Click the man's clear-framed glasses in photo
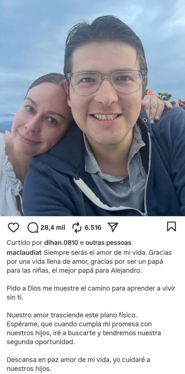This screenshot has width=185, height=374. point(107,82)
